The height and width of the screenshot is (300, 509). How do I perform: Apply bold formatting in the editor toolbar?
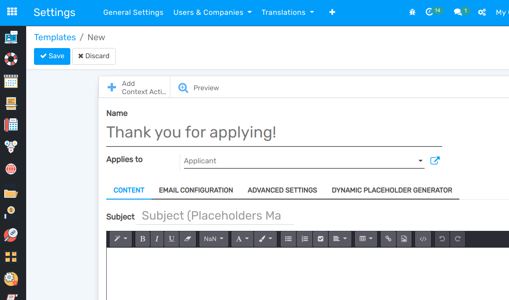pyautogui.click(x=143, y=239)
